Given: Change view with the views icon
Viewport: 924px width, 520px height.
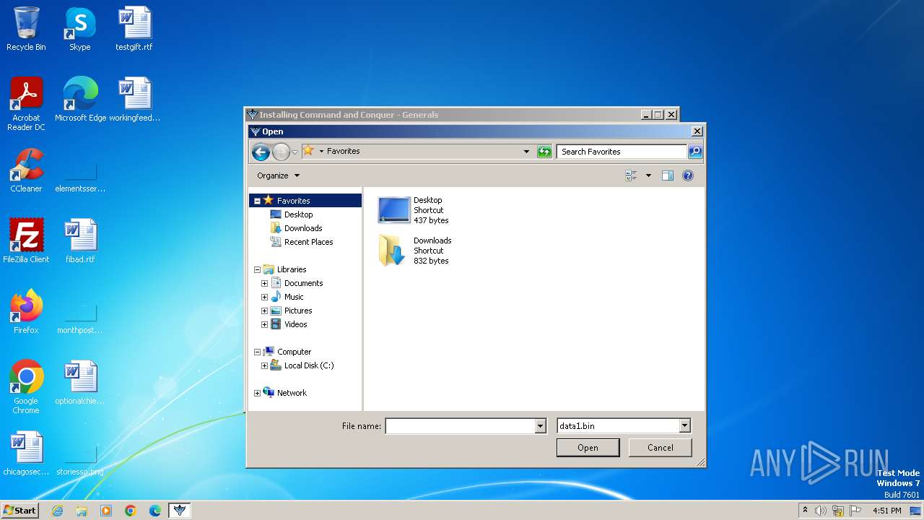Looking at the screenshot, I should [631, 175].
